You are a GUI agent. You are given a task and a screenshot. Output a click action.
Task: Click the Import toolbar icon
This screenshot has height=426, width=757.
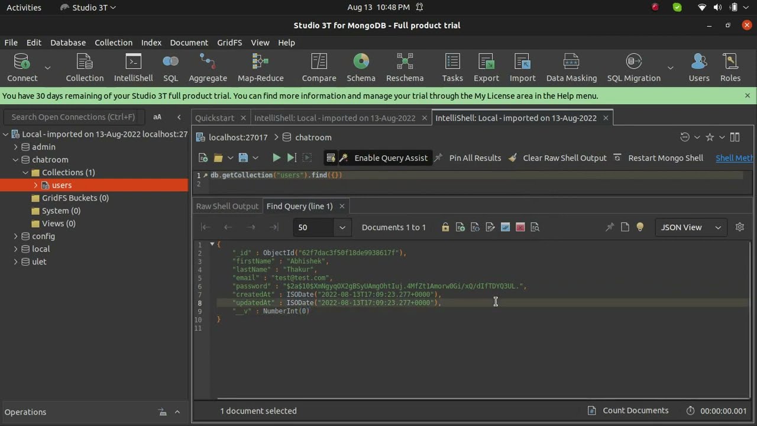522,67
